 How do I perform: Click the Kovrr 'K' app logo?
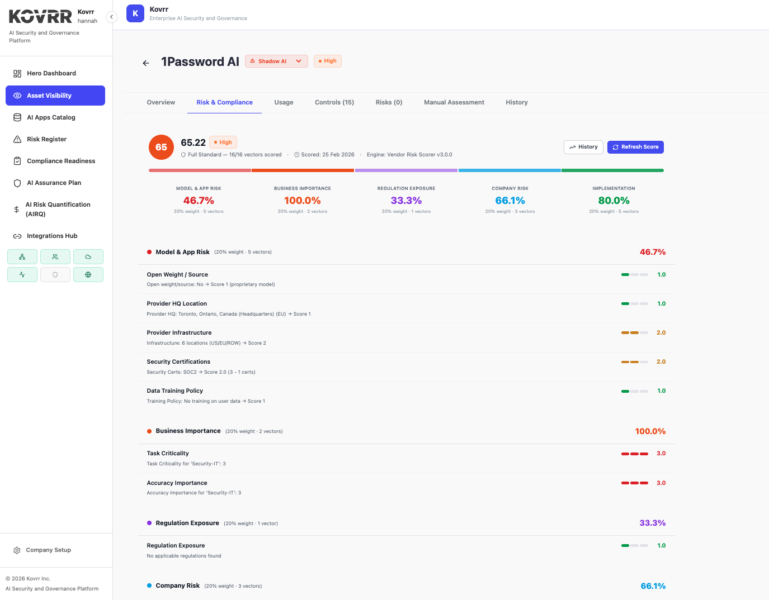point(135,13)
